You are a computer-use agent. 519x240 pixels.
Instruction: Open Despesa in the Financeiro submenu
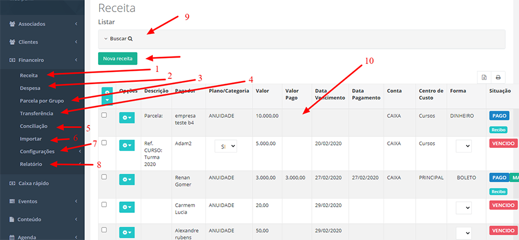(30, 87)
